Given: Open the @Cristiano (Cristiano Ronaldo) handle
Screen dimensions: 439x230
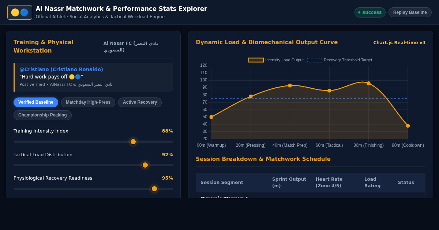Looking at the screenshot, I should (x=61, y=69).
